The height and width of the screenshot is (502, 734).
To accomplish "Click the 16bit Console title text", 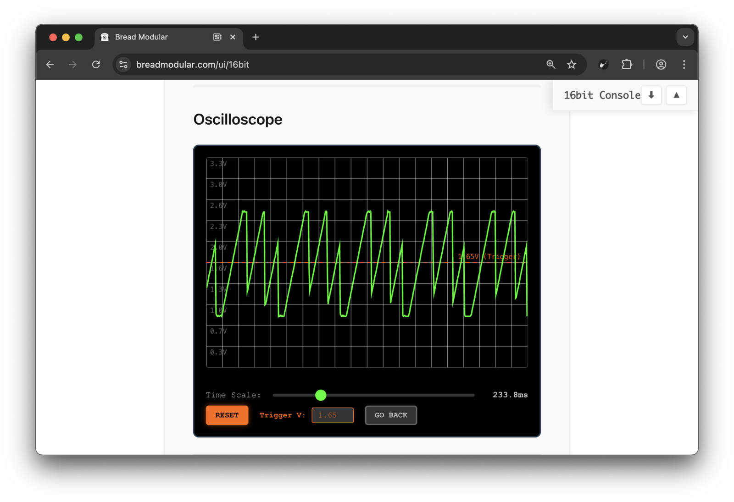I will click(602, 95).
